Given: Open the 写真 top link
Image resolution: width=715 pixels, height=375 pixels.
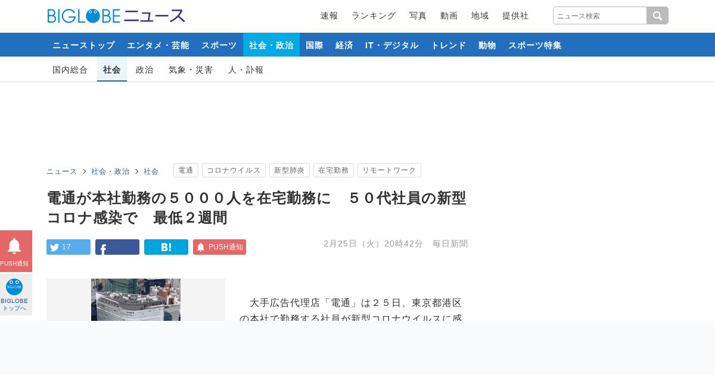Looking at the screenshot, I should tap(418, 16).
